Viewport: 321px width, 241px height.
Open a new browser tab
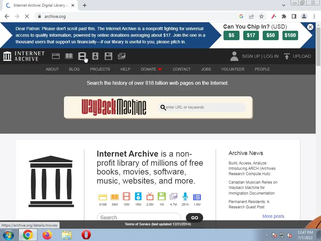pyautogui.click(x=85, y=5)
